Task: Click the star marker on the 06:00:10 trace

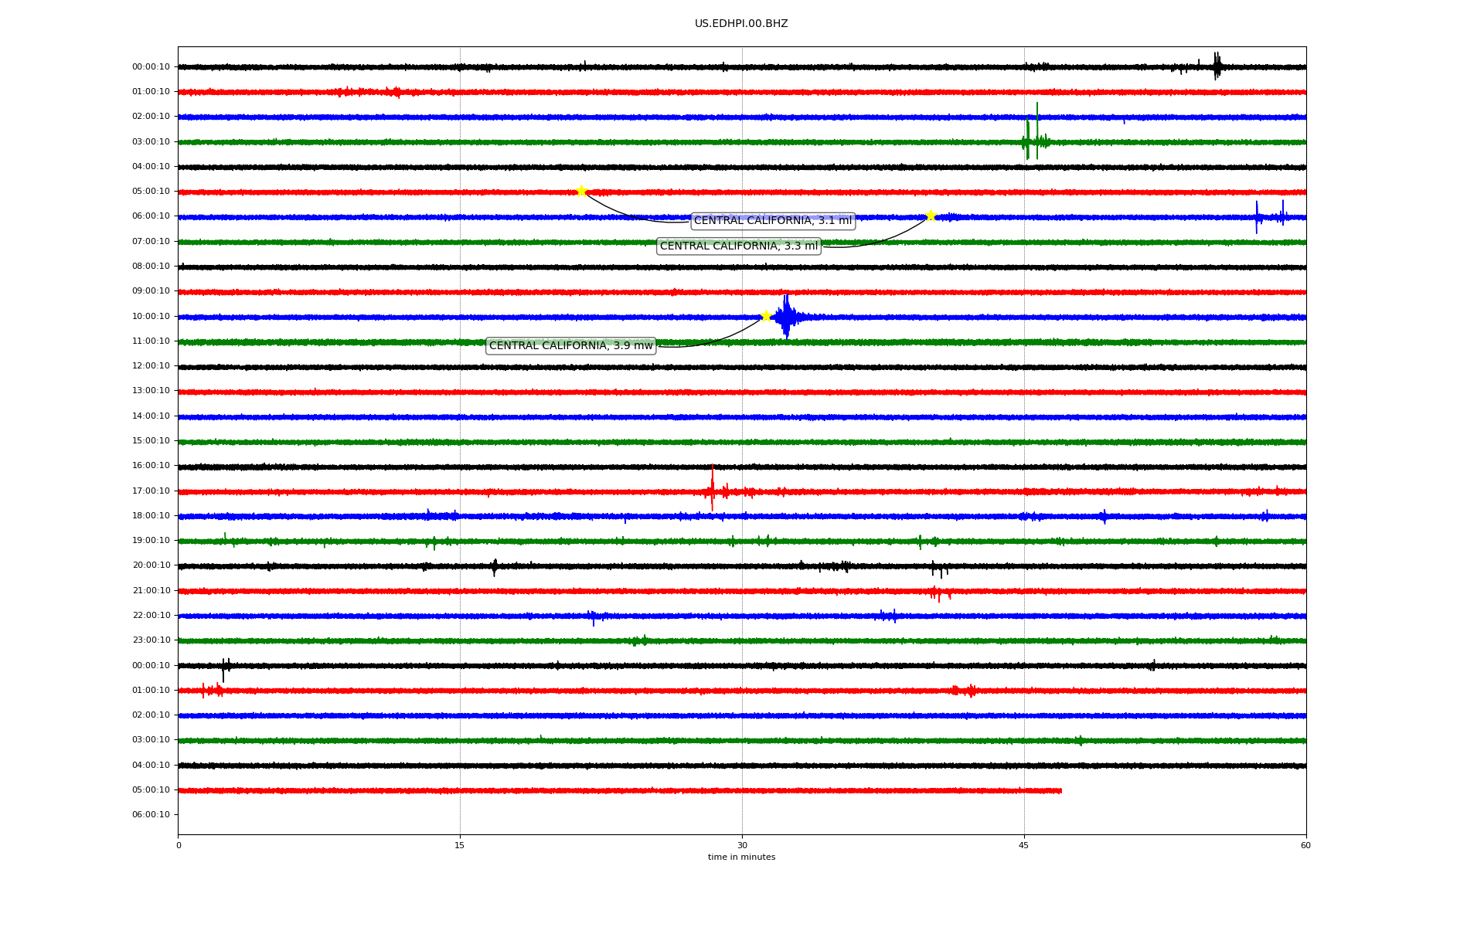Action: (x=931, y=216)
